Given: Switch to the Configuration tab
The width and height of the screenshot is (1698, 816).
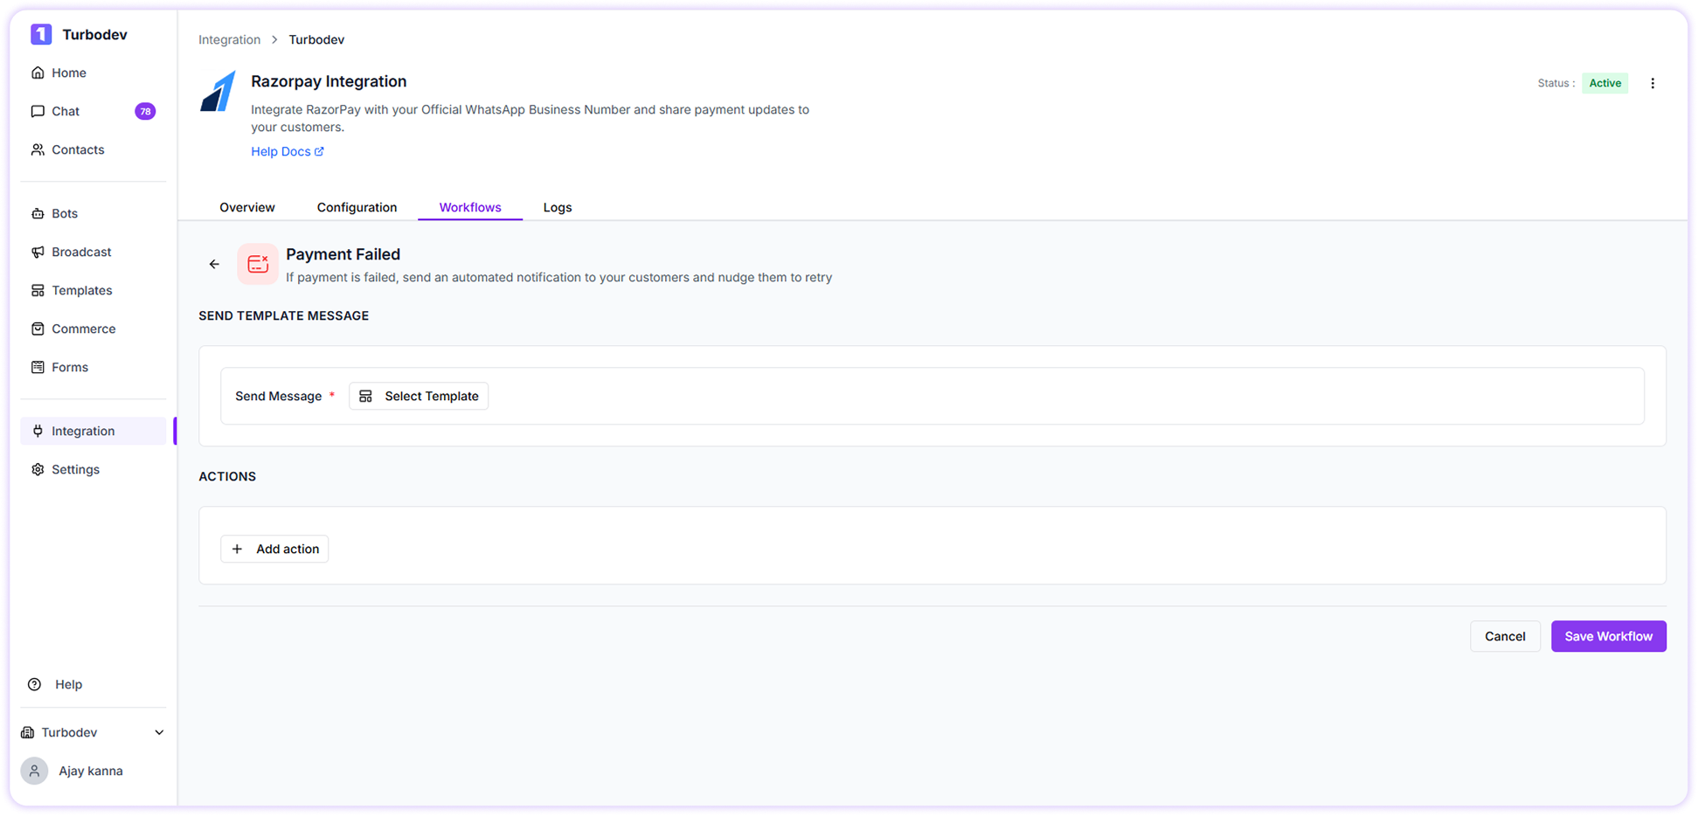Looking at the screenshot, I should pos(357,207).
